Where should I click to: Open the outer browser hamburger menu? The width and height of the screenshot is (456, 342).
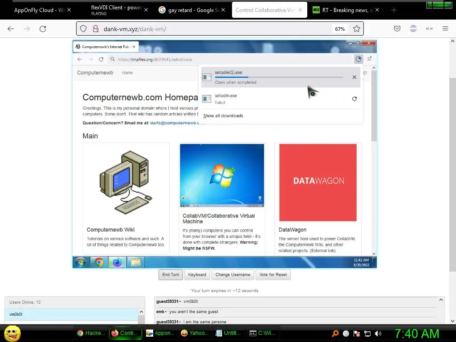tap(445, 28)
